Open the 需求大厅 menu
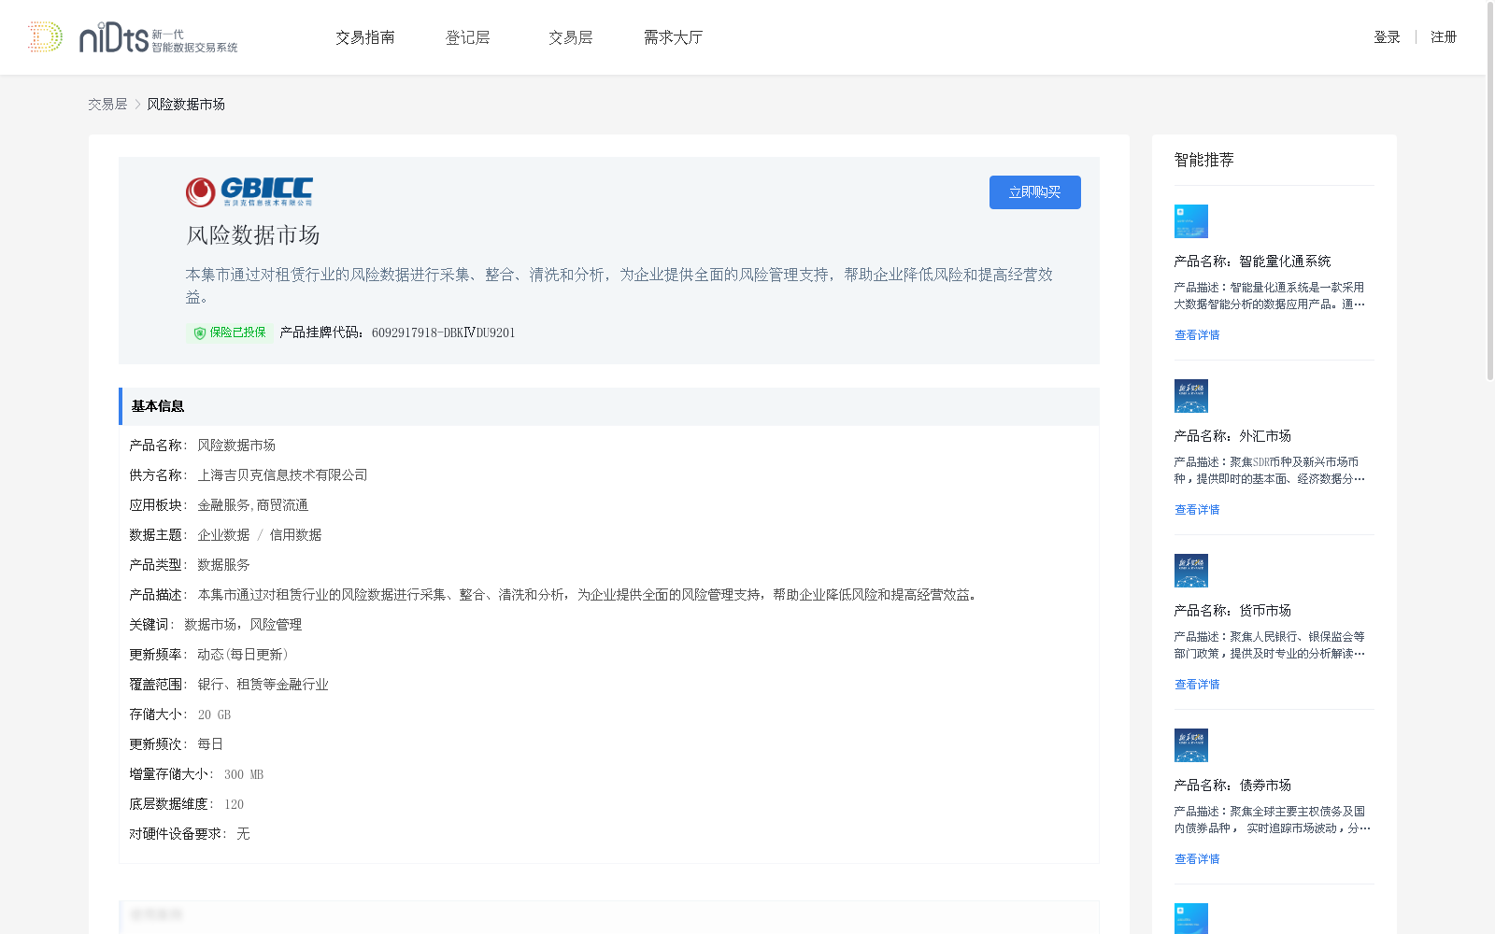This screenshot has width=1495, height=934. pos(673,37)
